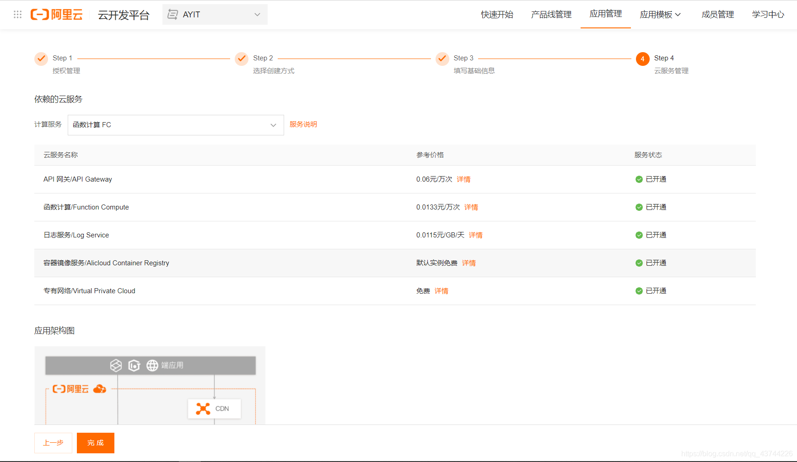Click the first hexagon icon in 端应用 bar
797x462 pixels.
(116, 365)
